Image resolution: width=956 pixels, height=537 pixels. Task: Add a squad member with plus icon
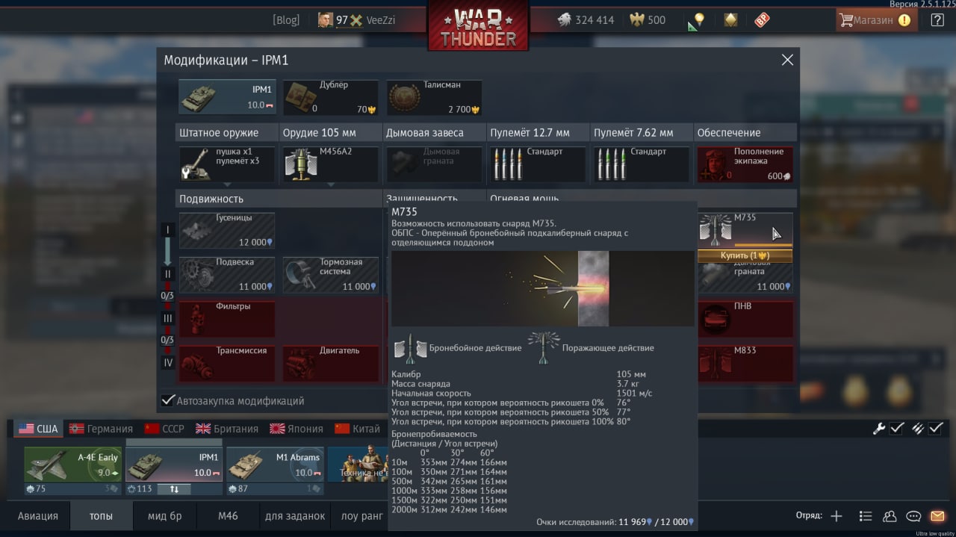tap(836, 516)
